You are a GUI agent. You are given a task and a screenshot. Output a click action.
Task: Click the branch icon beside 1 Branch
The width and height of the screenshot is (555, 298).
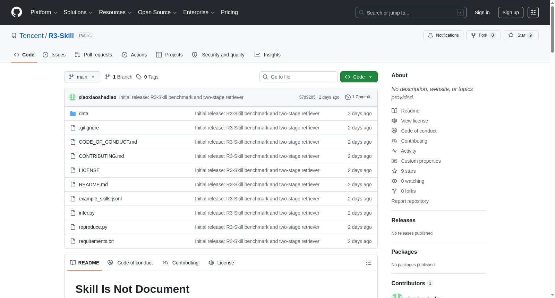pos(108,77)
